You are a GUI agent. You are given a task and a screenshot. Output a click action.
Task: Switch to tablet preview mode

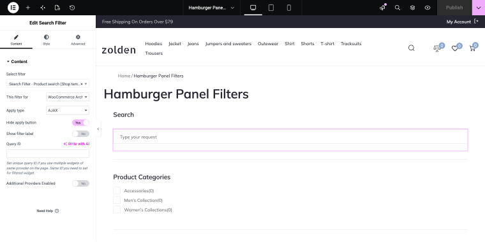pyautogui.click(x=271, y=8)
